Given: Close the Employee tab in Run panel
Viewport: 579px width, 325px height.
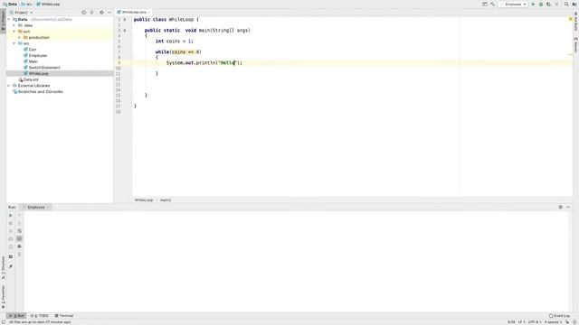Looking at the screenshot, I should tap(48, 207).
